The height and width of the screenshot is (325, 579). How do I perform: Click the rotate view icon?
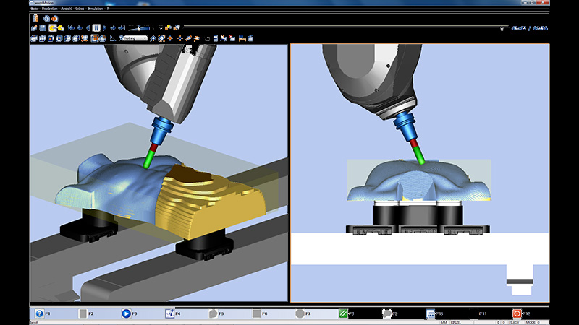188,38
